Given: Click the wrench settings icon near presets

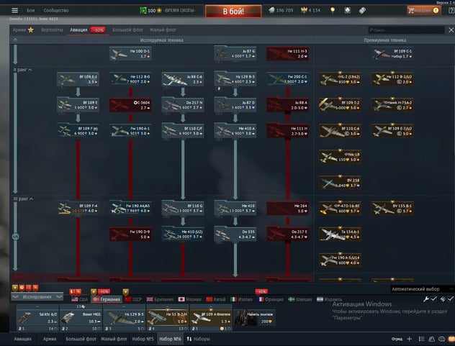Looking at the screenshot, I should (x=426, y=299).
